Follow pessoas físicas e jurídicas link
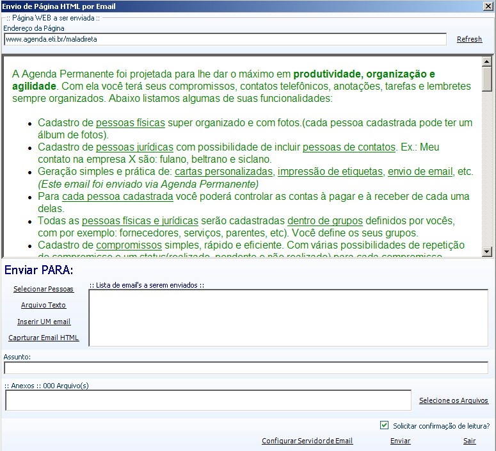496x451 pixels. pyautogui.click(x=140, y=221)
